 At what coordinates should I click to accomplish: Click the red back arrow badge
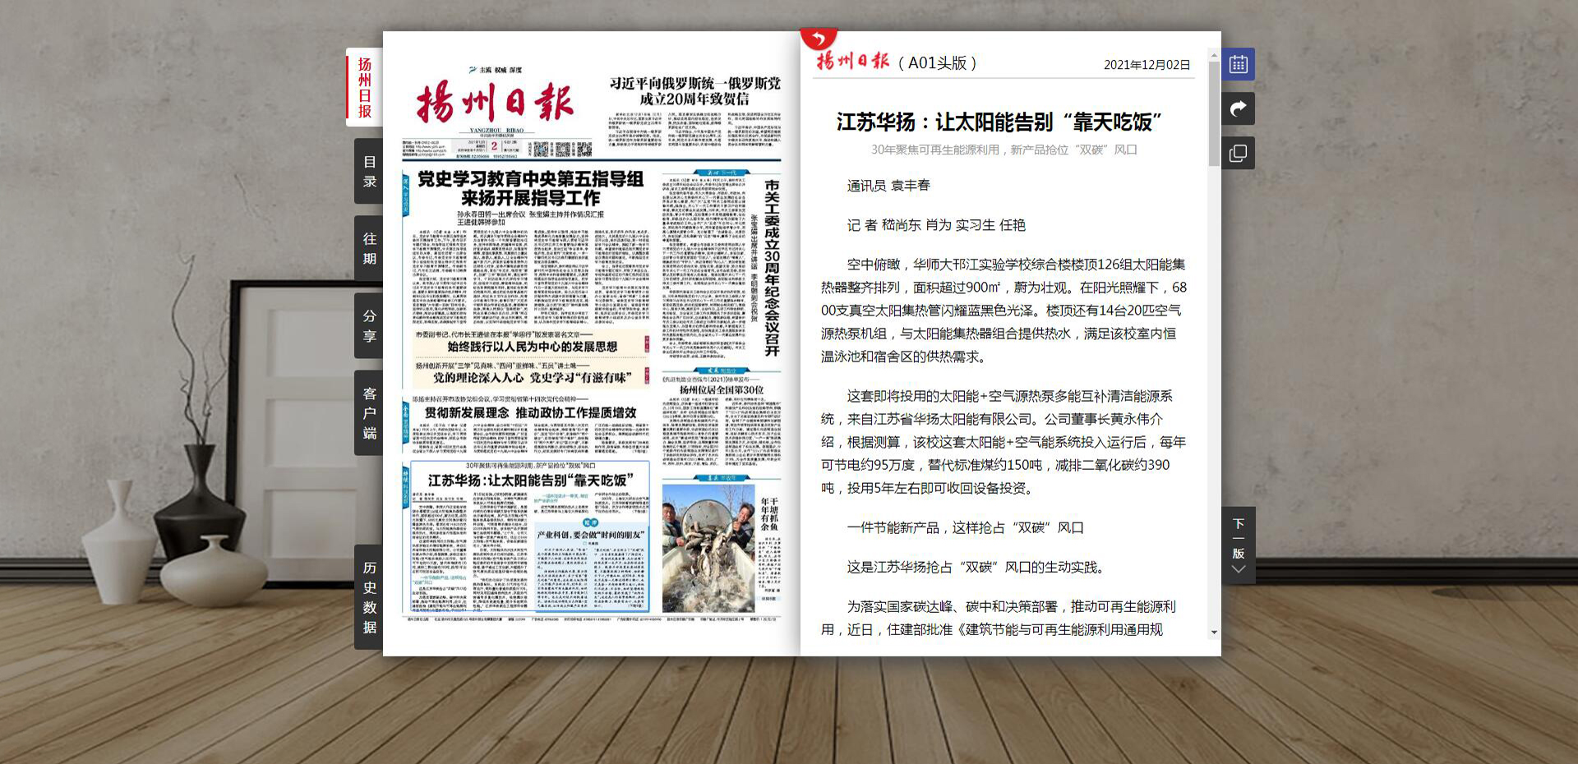point(819,39)
